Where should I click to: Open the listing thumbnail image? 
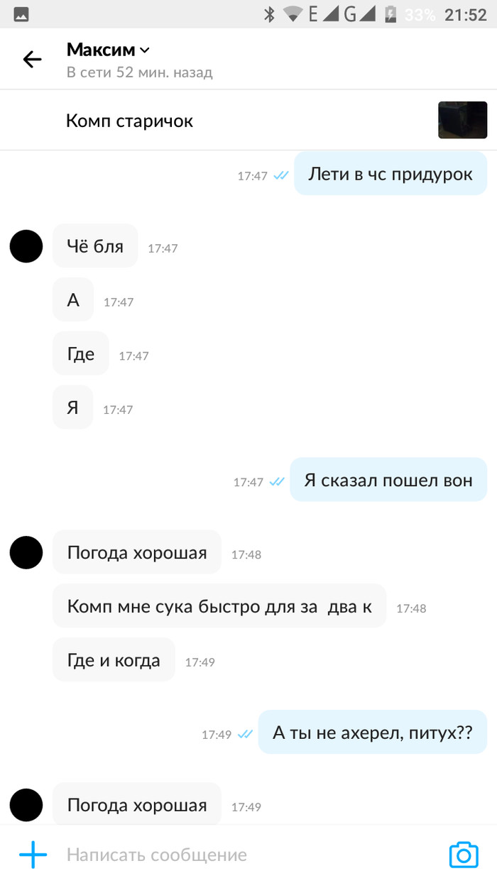pyautogui.click(x=462, y=120)
